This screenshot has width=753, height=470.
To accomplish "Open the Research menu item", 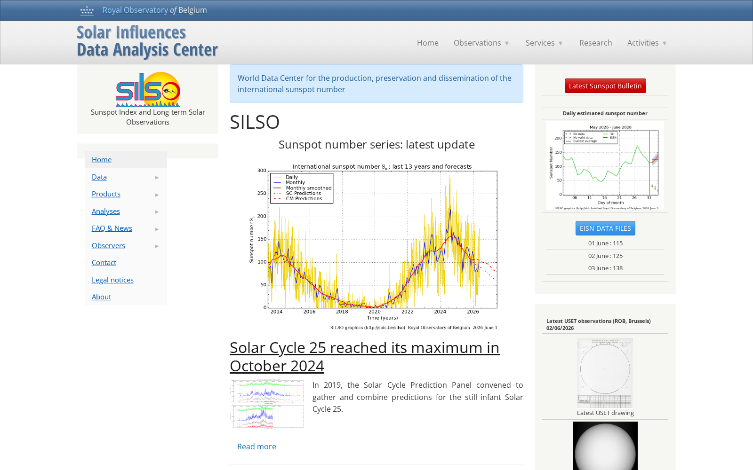I will (595, 43).
